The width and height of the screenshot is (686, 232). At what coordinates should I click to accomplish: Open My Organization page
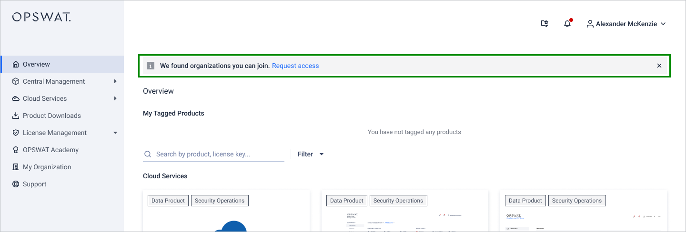tap(62, 167)
